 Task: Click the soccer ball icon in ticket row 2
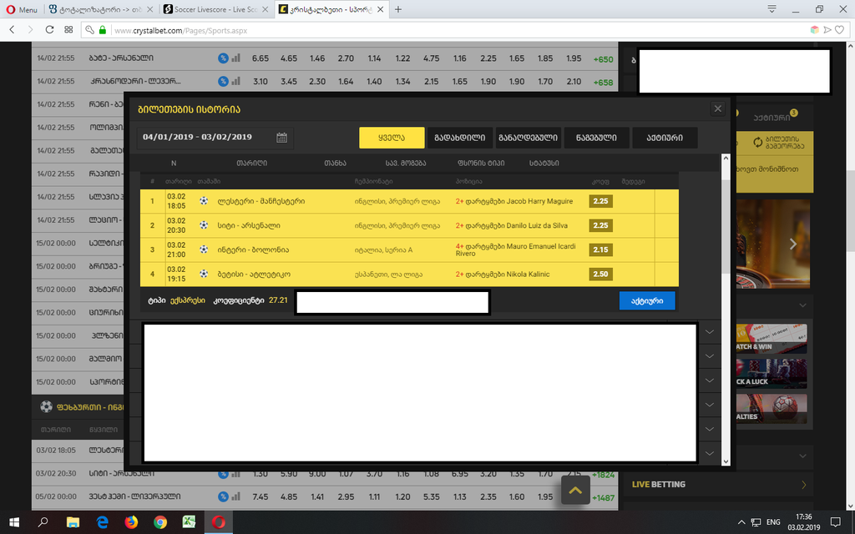click(x=204, y=225)
